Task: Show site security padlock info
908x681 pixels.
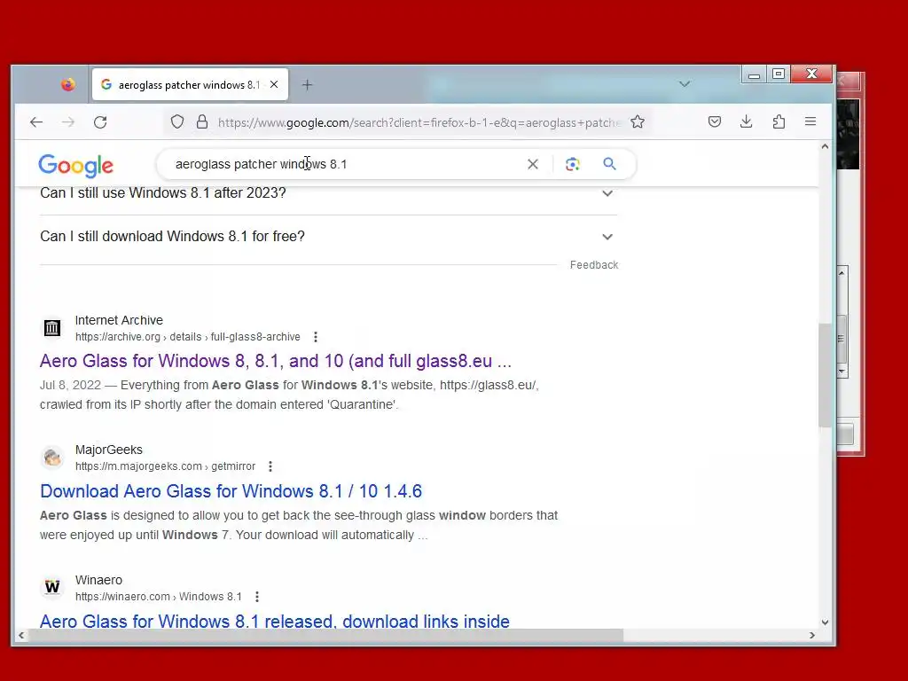Action: coord(202,121)
